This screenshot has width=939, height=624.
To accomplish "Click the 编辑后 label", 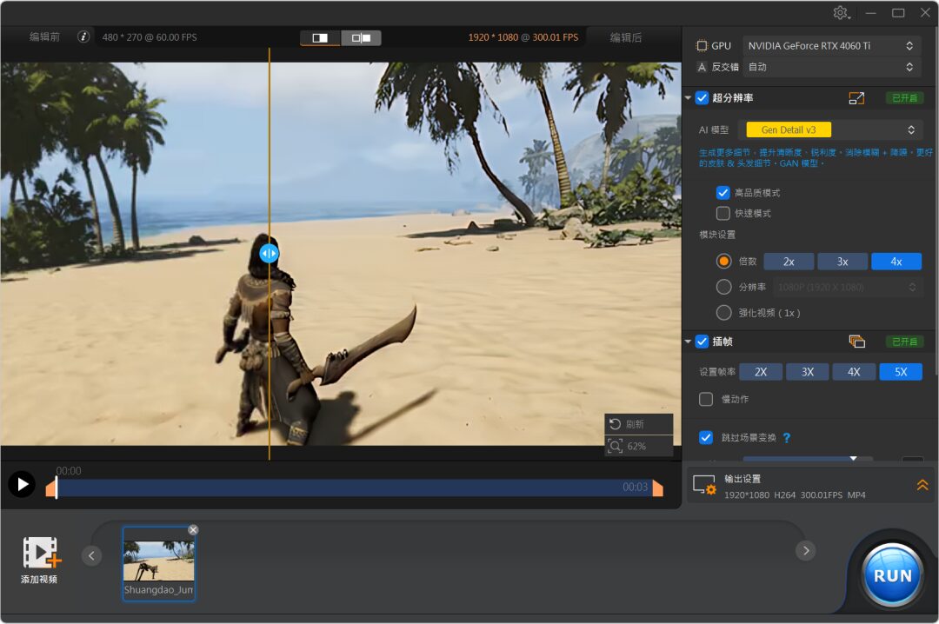I will [x=626, y=37].
